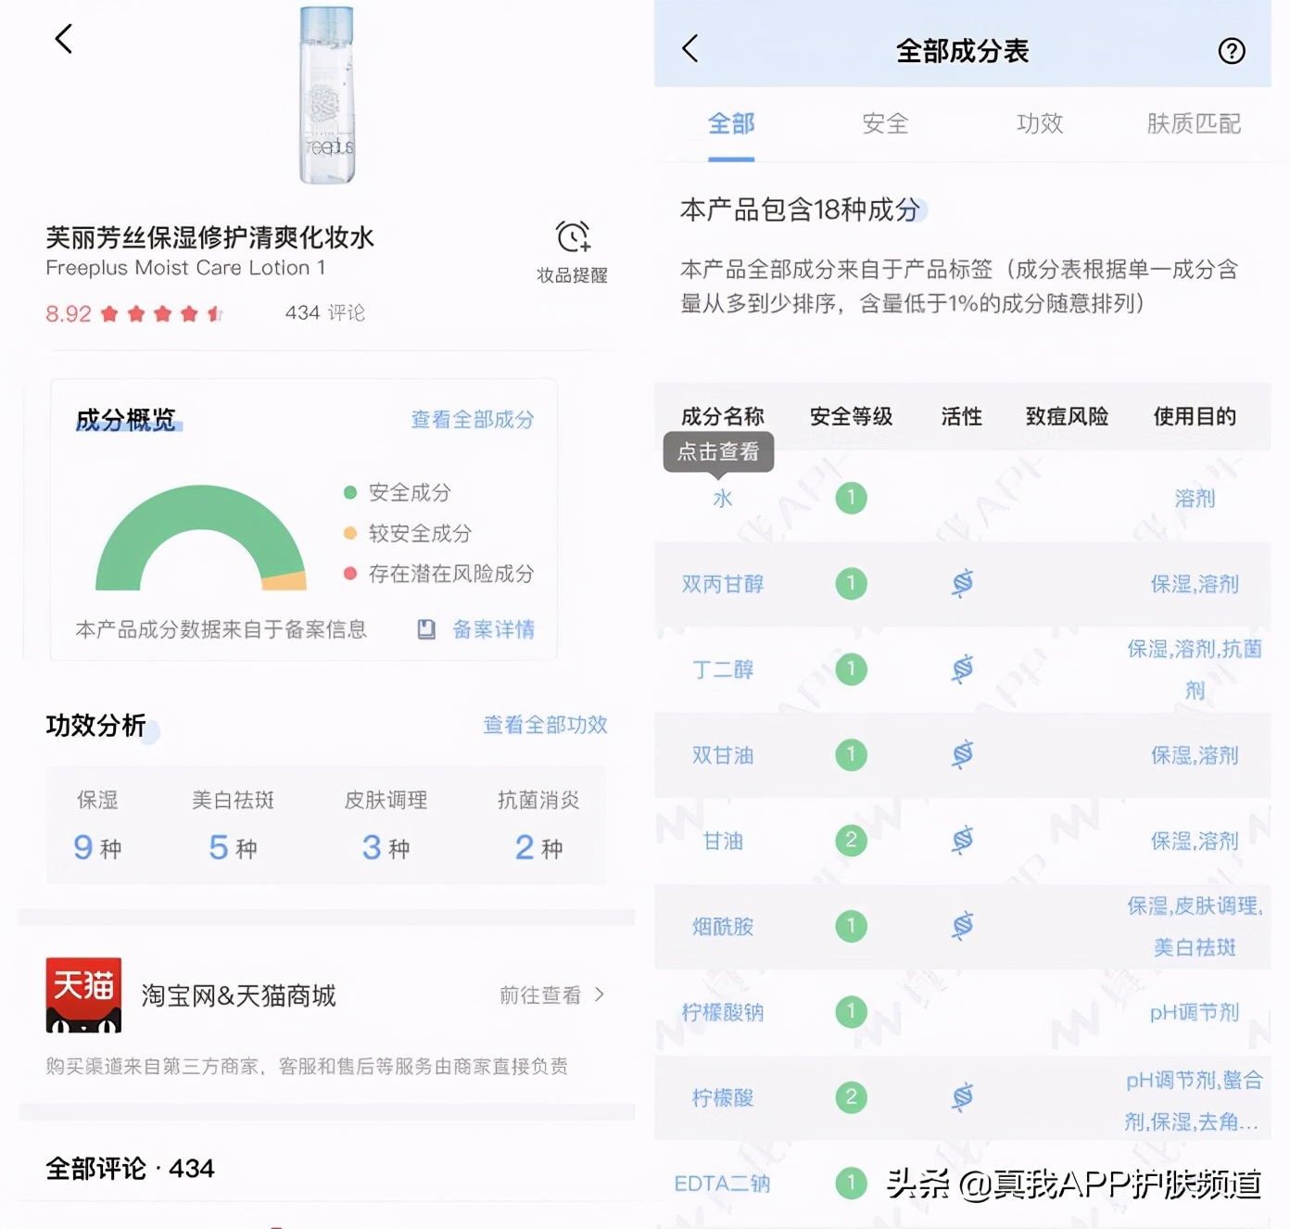Tap the green safety level 1 icon for 水
Viewport: 1290px width, 1229px height.
click(851, 498)
